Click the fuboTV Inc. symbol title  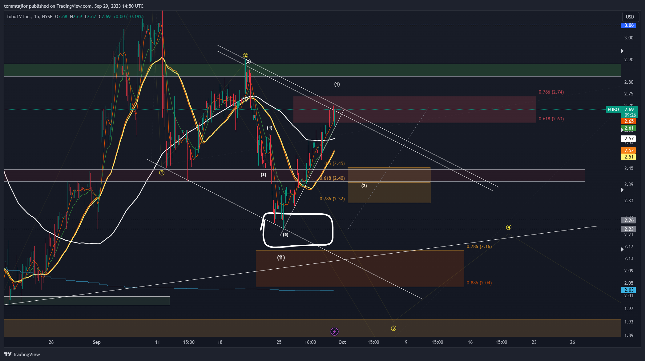[x=19, y=17]
